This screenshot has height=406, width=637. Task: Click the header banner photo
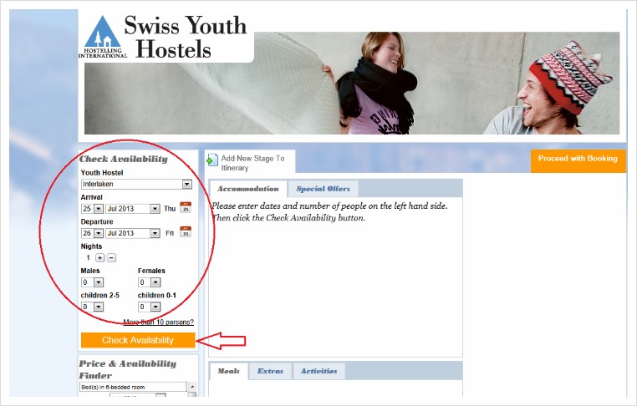click(x=352, y=83)
